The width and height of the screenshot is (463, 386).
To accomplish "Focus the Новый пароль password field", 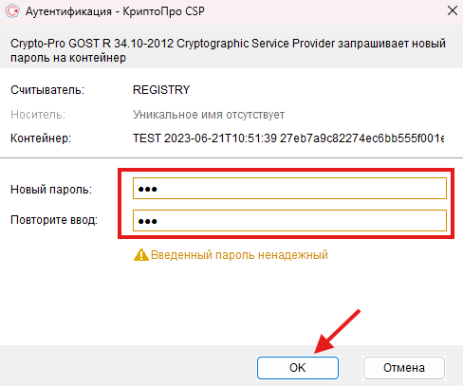I will click(289, 189).
